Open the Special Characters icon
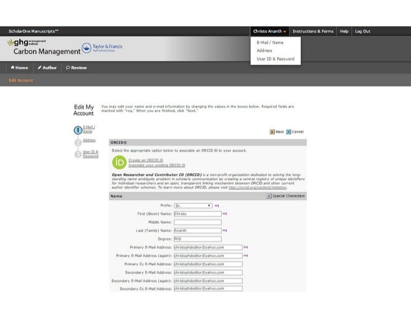The width and height of the screenshot is (411, 318). (x=269, y=196)
